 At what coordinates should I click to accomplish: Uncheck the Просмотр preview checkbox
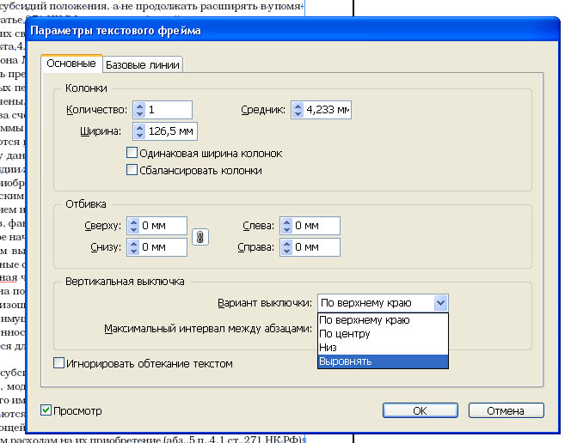coord(46,410)
